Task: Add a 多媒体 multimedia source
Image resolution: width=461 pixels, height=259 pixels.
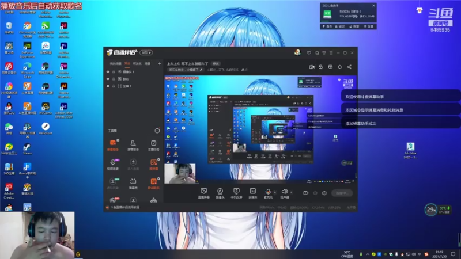Action: coord(252,193)
